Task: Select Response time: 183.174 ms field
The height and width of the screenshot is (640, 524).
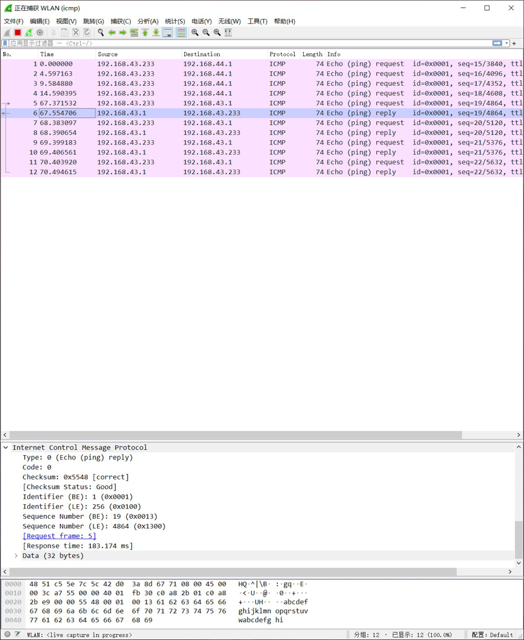Action: coord(78,546)
